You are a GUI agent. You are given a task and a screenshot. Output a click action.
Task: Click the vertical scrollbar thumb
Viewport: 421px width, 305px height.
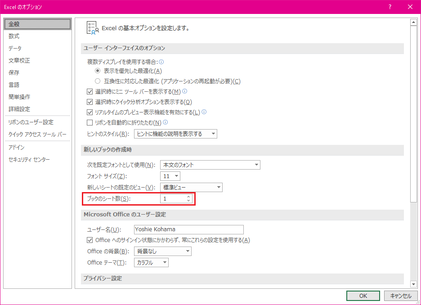pyautogui.click(x=413, y=114)
